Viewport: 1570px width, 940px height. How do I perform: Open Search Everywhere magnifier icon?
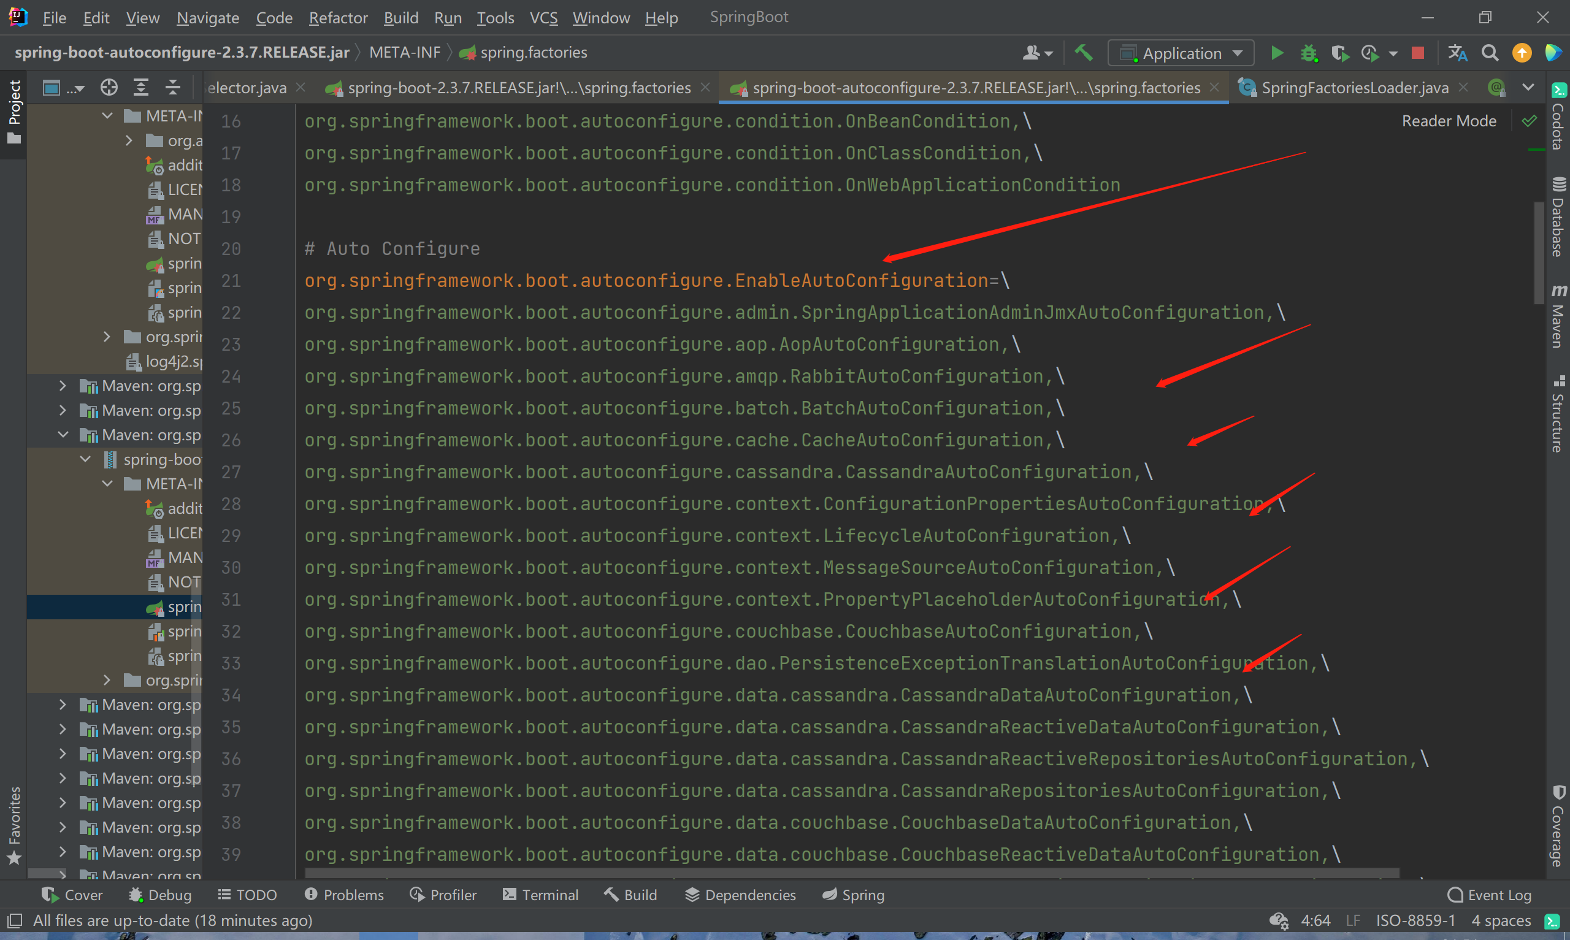1490,53
